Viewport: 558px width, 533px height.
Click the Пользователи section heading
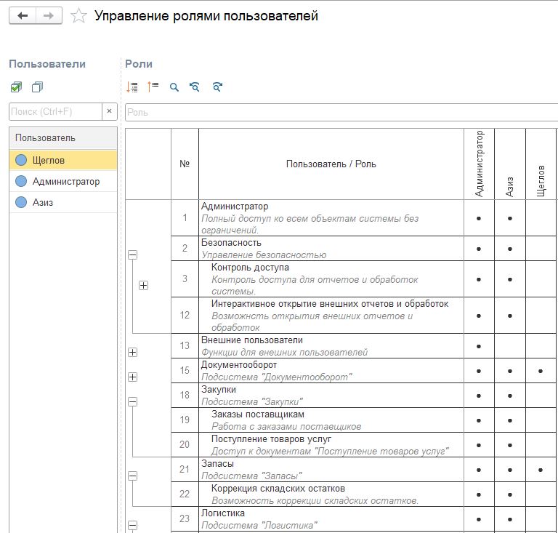coord(47,64)
